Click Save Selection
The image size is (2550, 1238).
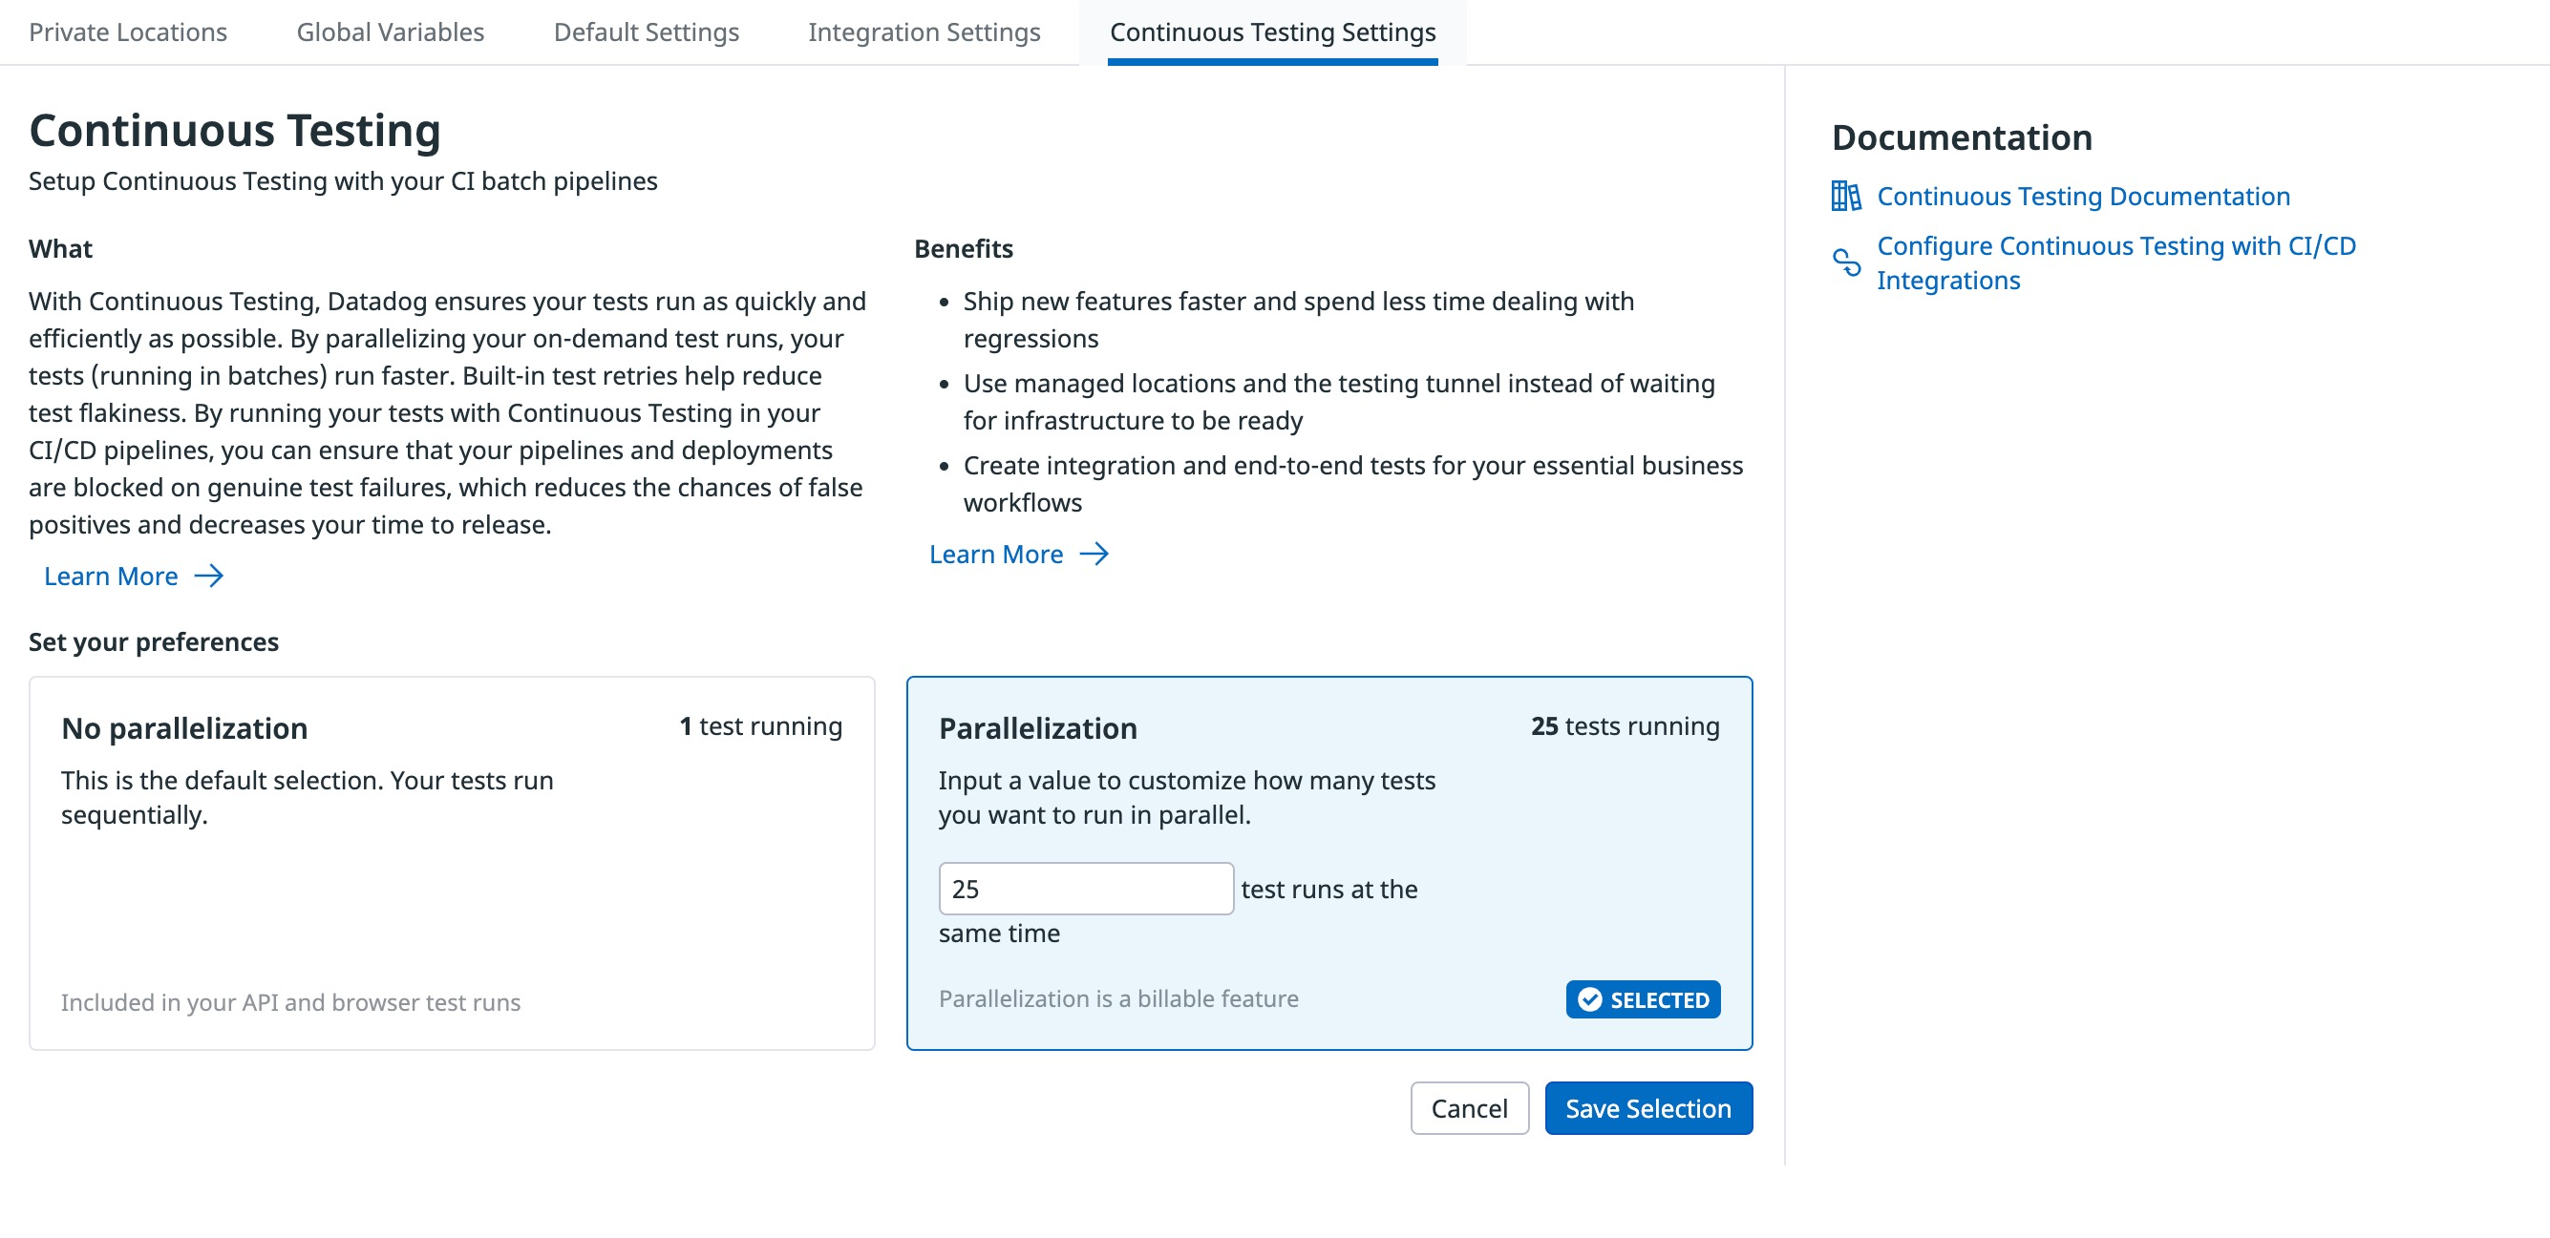click(1647, 1108)
